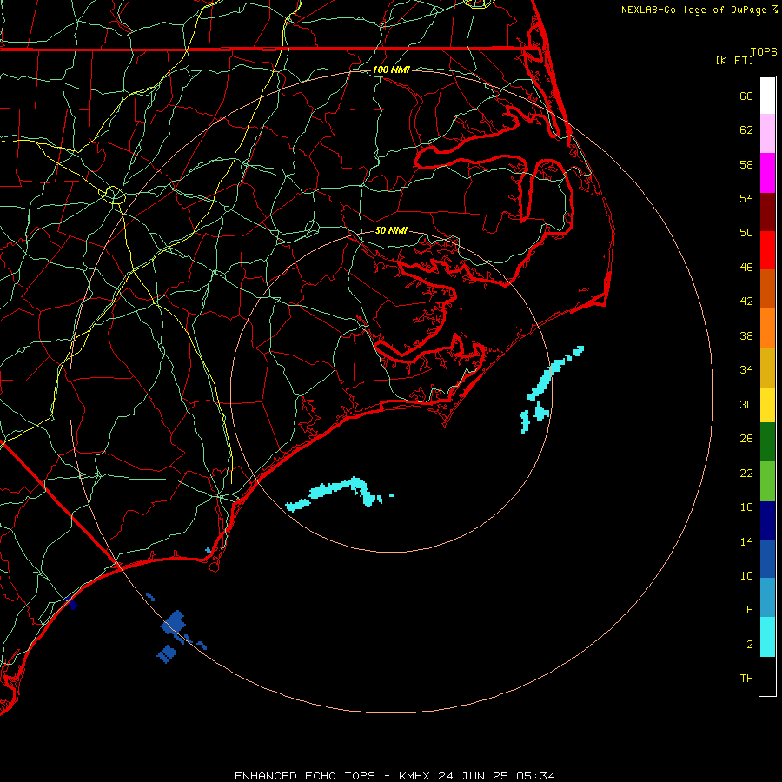782x782 pixels.
Task: Click the 100 NMI range ring label
Action: 391,70
